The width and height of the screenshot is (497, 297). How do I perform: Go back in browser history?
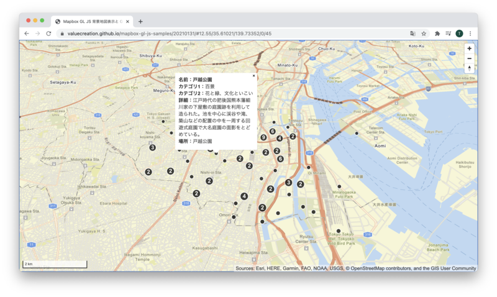tap(27, 34)
